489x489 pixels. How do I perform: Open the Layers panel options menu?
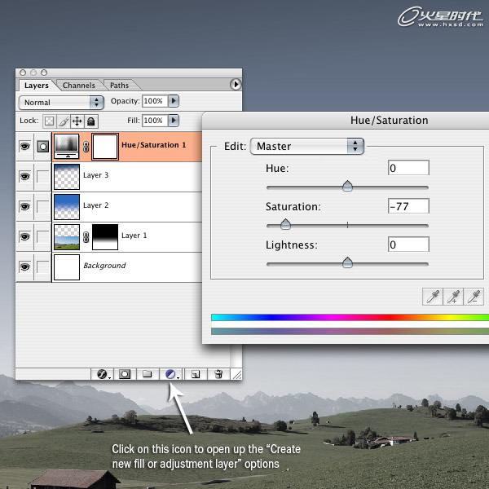(236, 84)
